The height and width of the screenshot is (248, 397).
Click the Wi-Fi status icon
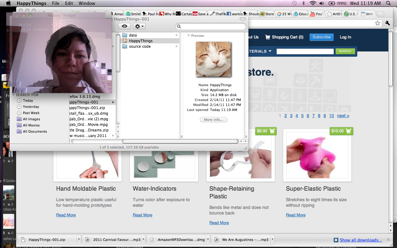[313, 3]
